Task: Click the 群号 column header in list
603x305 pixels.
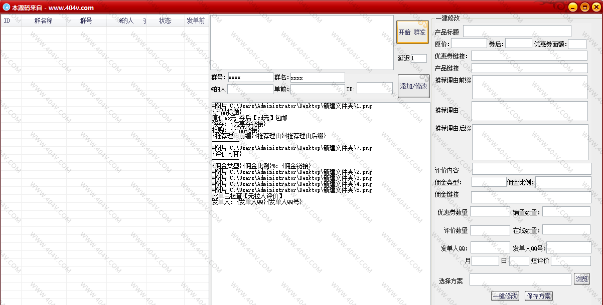Action: click(x=86, y=21)
